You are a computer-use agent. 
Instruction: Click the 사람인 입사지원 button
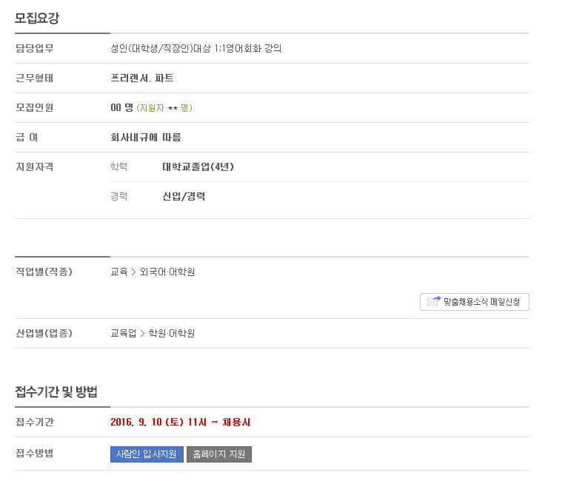pyautogui.click(x=147, y=454)
